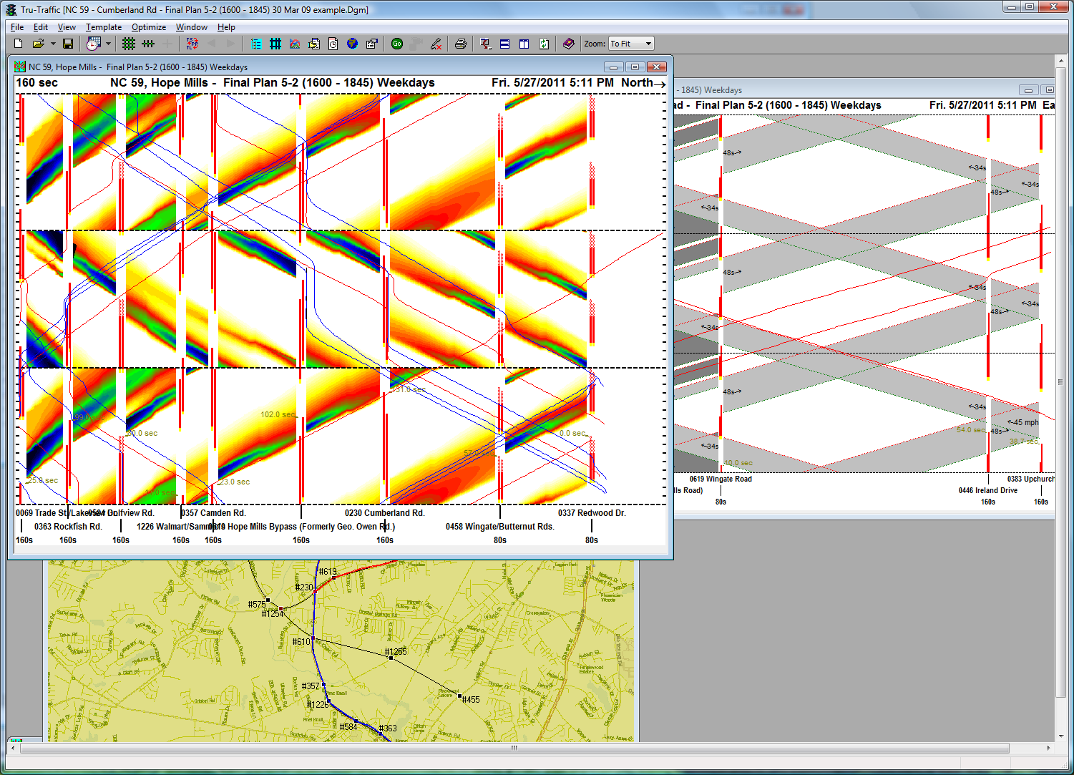Click the New document toolbar icon
The height and width of the screenshot is (775, 1074).
17,44
